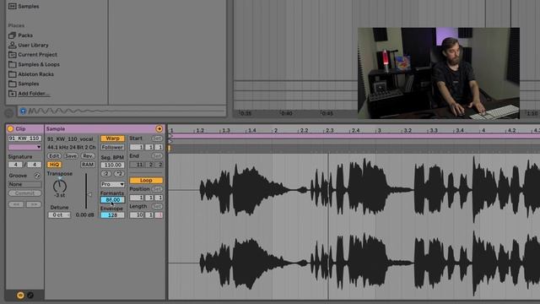Click the Commit groove button
This screenshot has height=304, width=540.
coord(24,193)
